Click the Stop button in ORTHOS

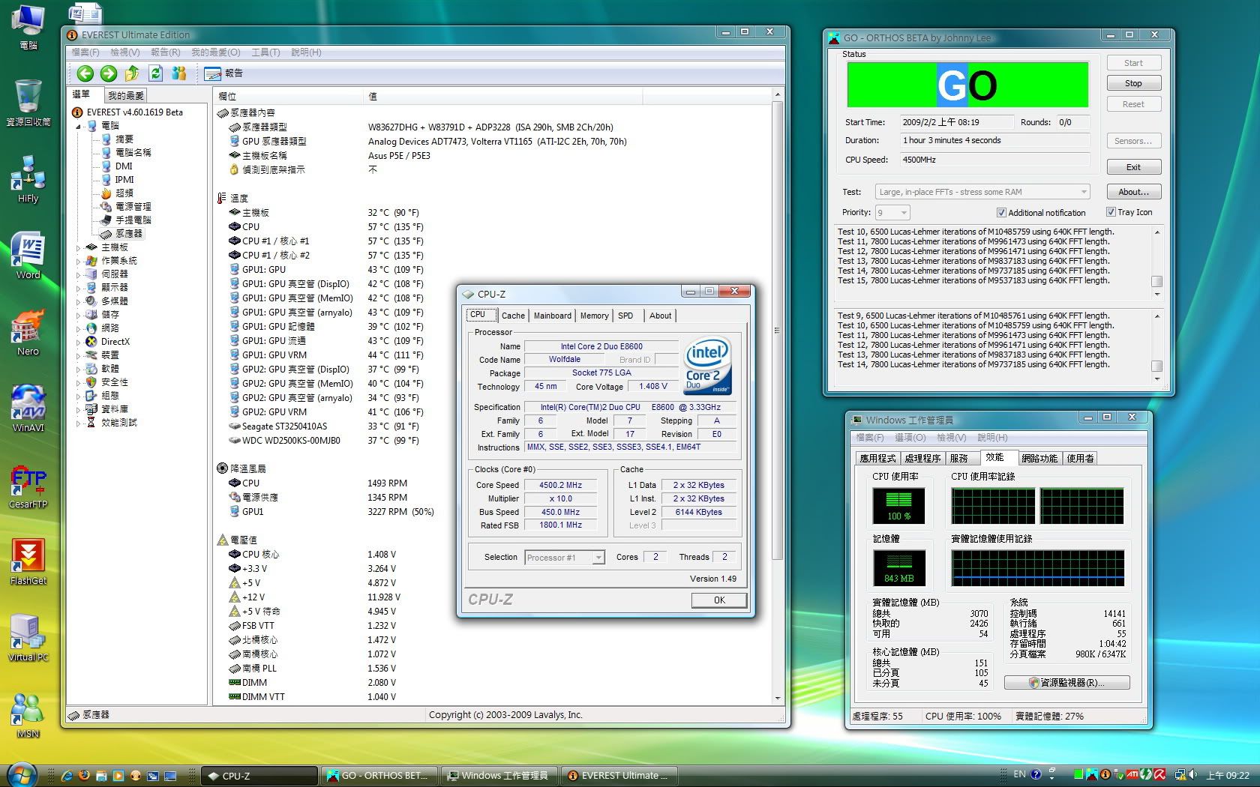coord(1133,83)
